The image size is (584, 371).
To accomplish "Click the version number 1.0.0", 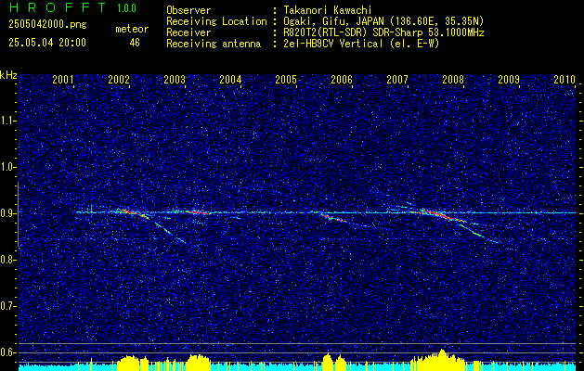I will [126, 7].
